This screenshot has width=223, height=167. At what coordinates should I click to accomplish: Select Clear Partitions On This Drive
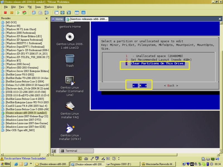(x=155, y=63)
